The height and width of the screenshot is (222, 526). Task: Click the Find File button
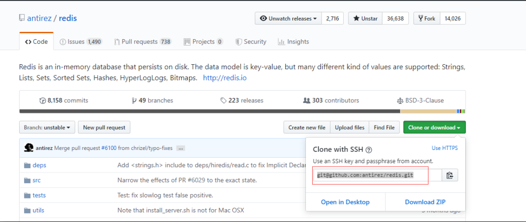[384, 127]
